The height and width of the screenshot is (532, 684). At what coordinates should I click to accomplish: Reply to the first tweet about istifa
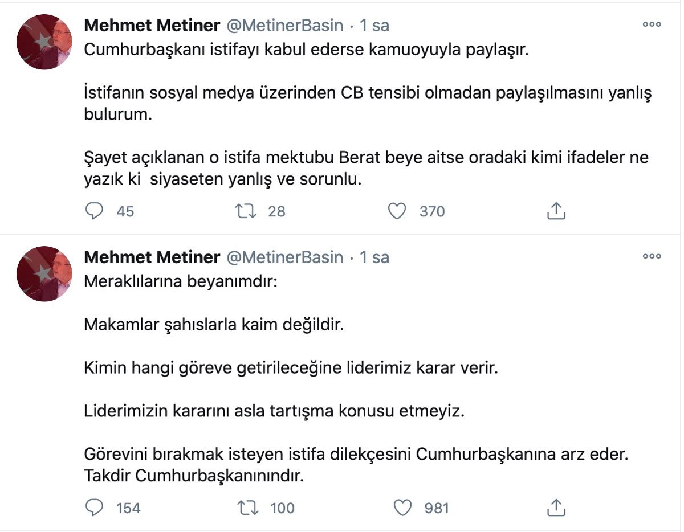[x=95, y=211]
